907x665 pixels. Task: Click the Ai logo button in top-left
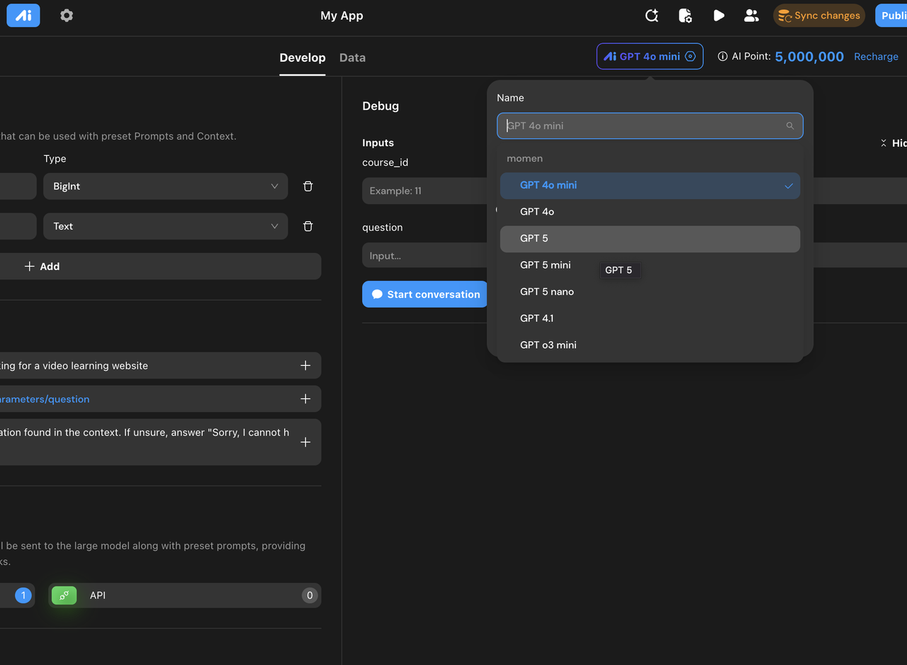pyautogui.click(x=23, y=16)
